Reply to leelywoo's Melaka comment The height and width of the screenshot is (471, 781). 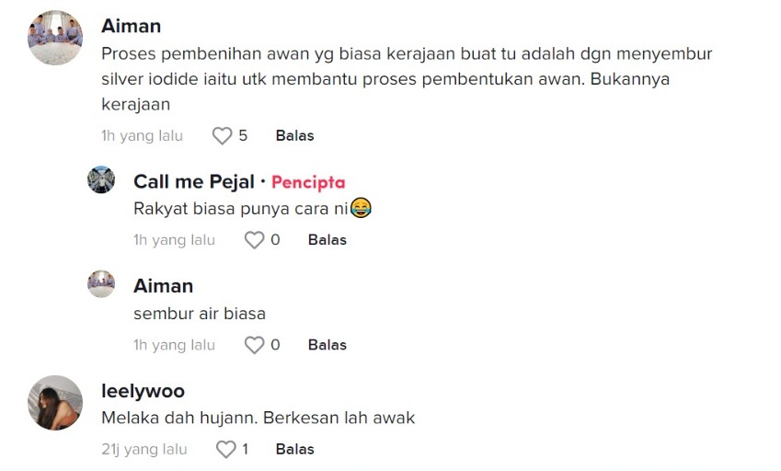[294, 450]
